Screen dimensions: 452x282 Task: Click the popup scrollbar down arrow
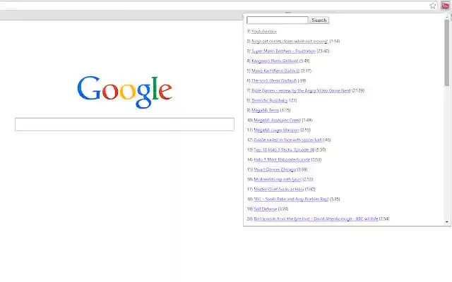tap(447, 222)
